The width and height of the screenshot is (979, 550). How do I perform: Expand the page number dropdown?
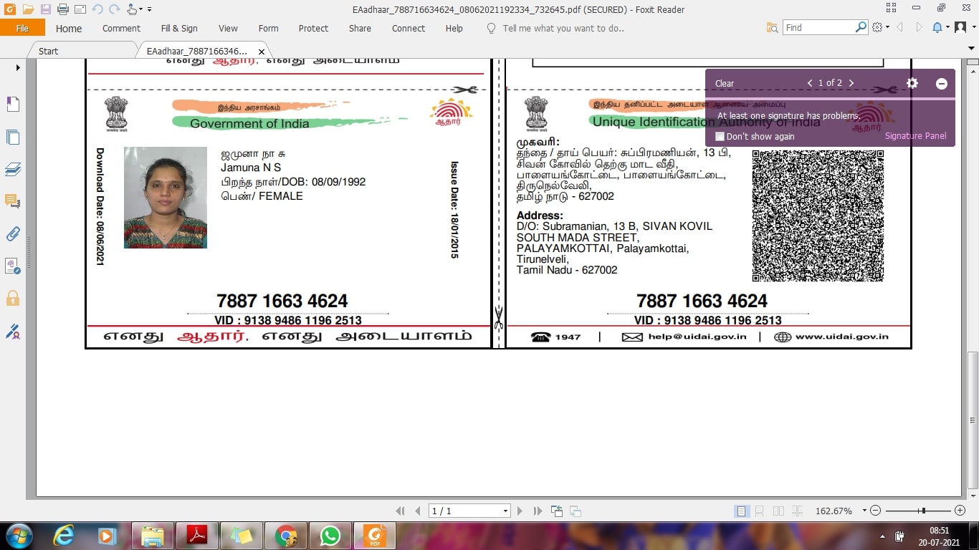[505, 511]
